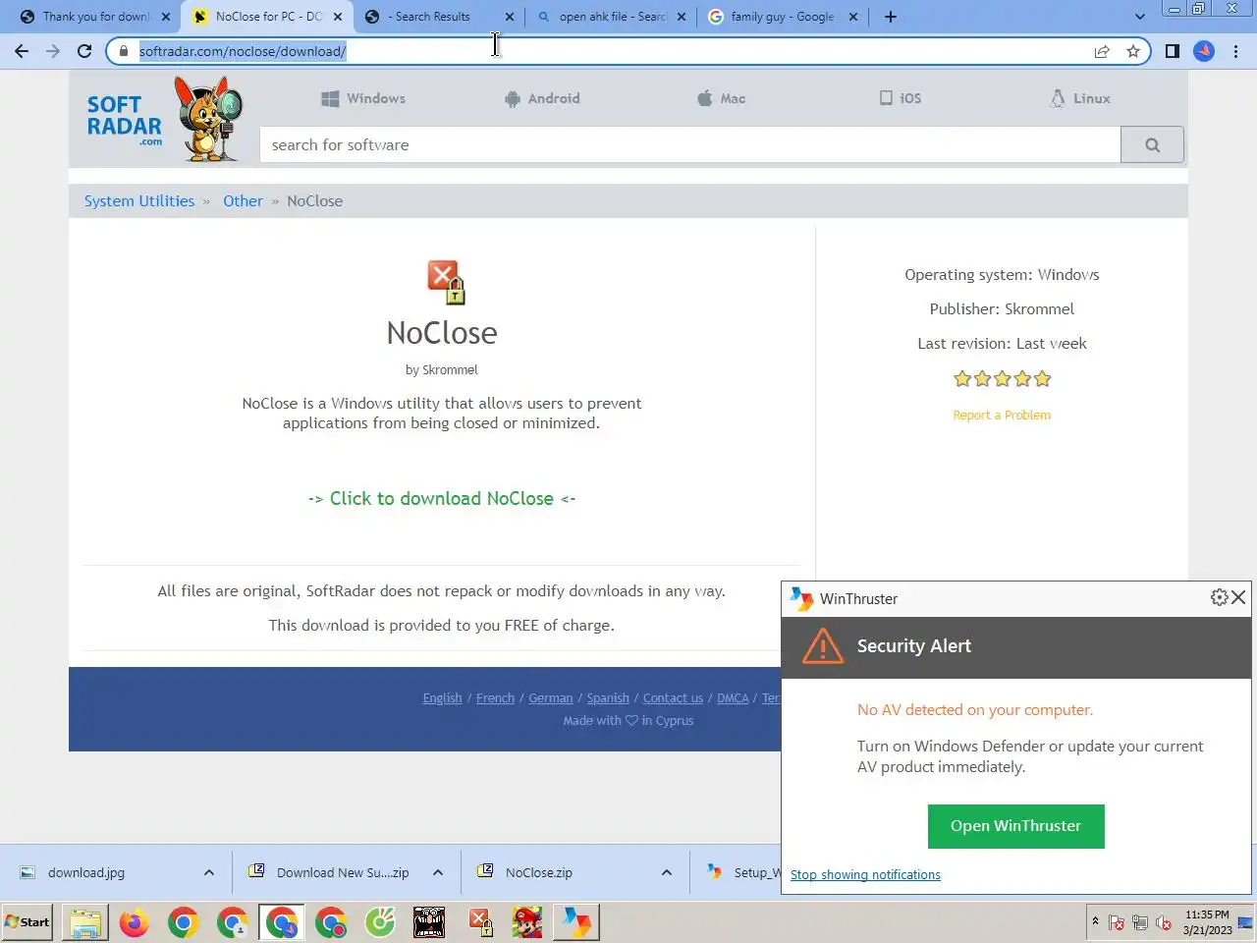Select the Mac platform category
Screen dimensions: 1257x943
coord(722,98)
